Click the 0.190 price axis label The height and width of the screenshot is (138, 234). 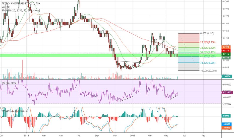coord(226,9)
